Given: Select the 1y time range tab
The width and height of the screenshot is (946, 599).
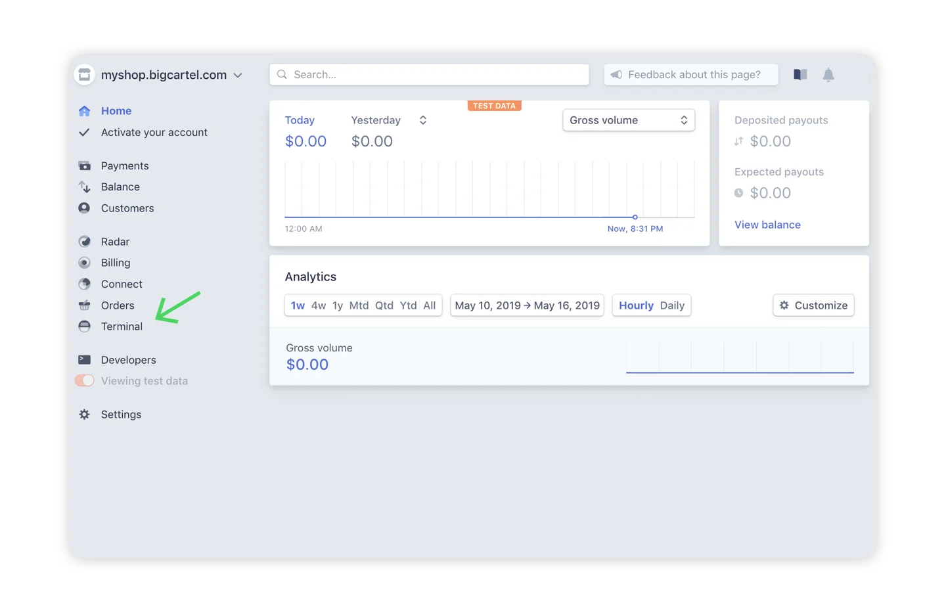Looking at the screenshot, I should tap(338, 305).
